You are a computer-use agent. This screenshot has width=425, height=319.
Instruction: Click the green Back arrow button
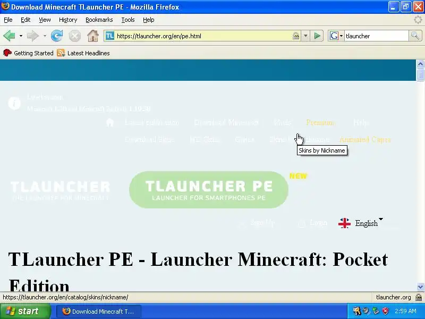pos(9,36)
